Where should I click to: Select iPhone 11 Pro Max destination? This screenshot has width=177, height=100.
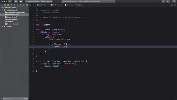(46, 1)
